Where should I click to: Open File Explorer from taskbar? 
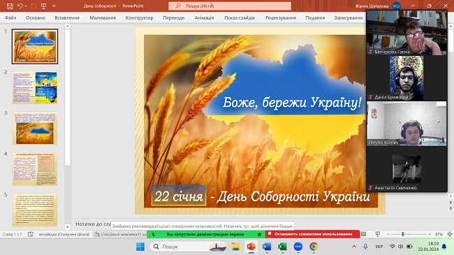(235, 247)
